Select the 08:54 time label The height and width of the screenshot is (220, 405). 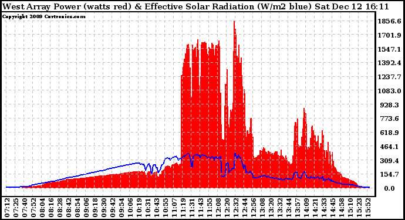pos(77,208)
